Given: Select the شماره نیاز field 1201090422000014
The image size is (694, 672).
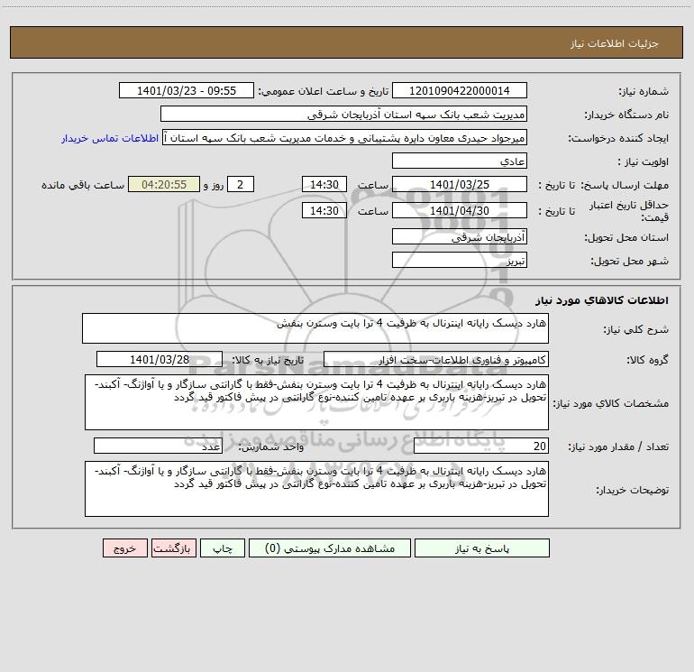Looking at the screenshot, I should [460, 90].
